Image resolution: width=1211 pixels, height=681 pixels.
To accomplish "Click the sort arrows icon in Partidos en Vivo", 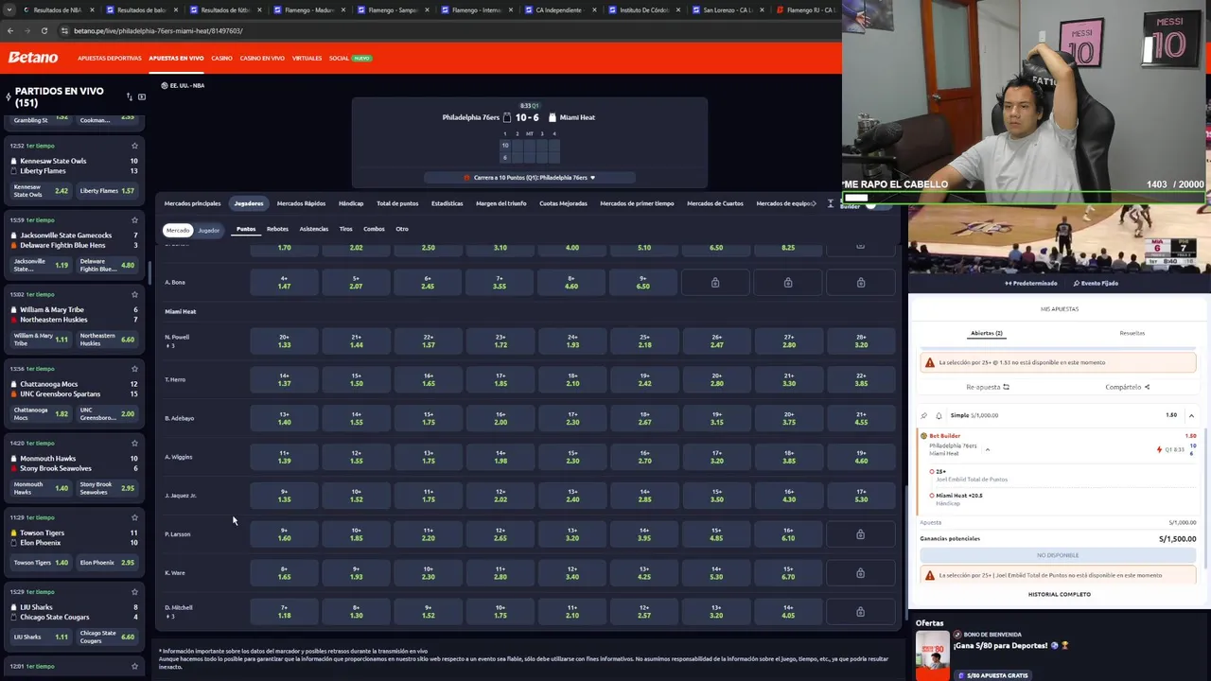I will point(130,96).
